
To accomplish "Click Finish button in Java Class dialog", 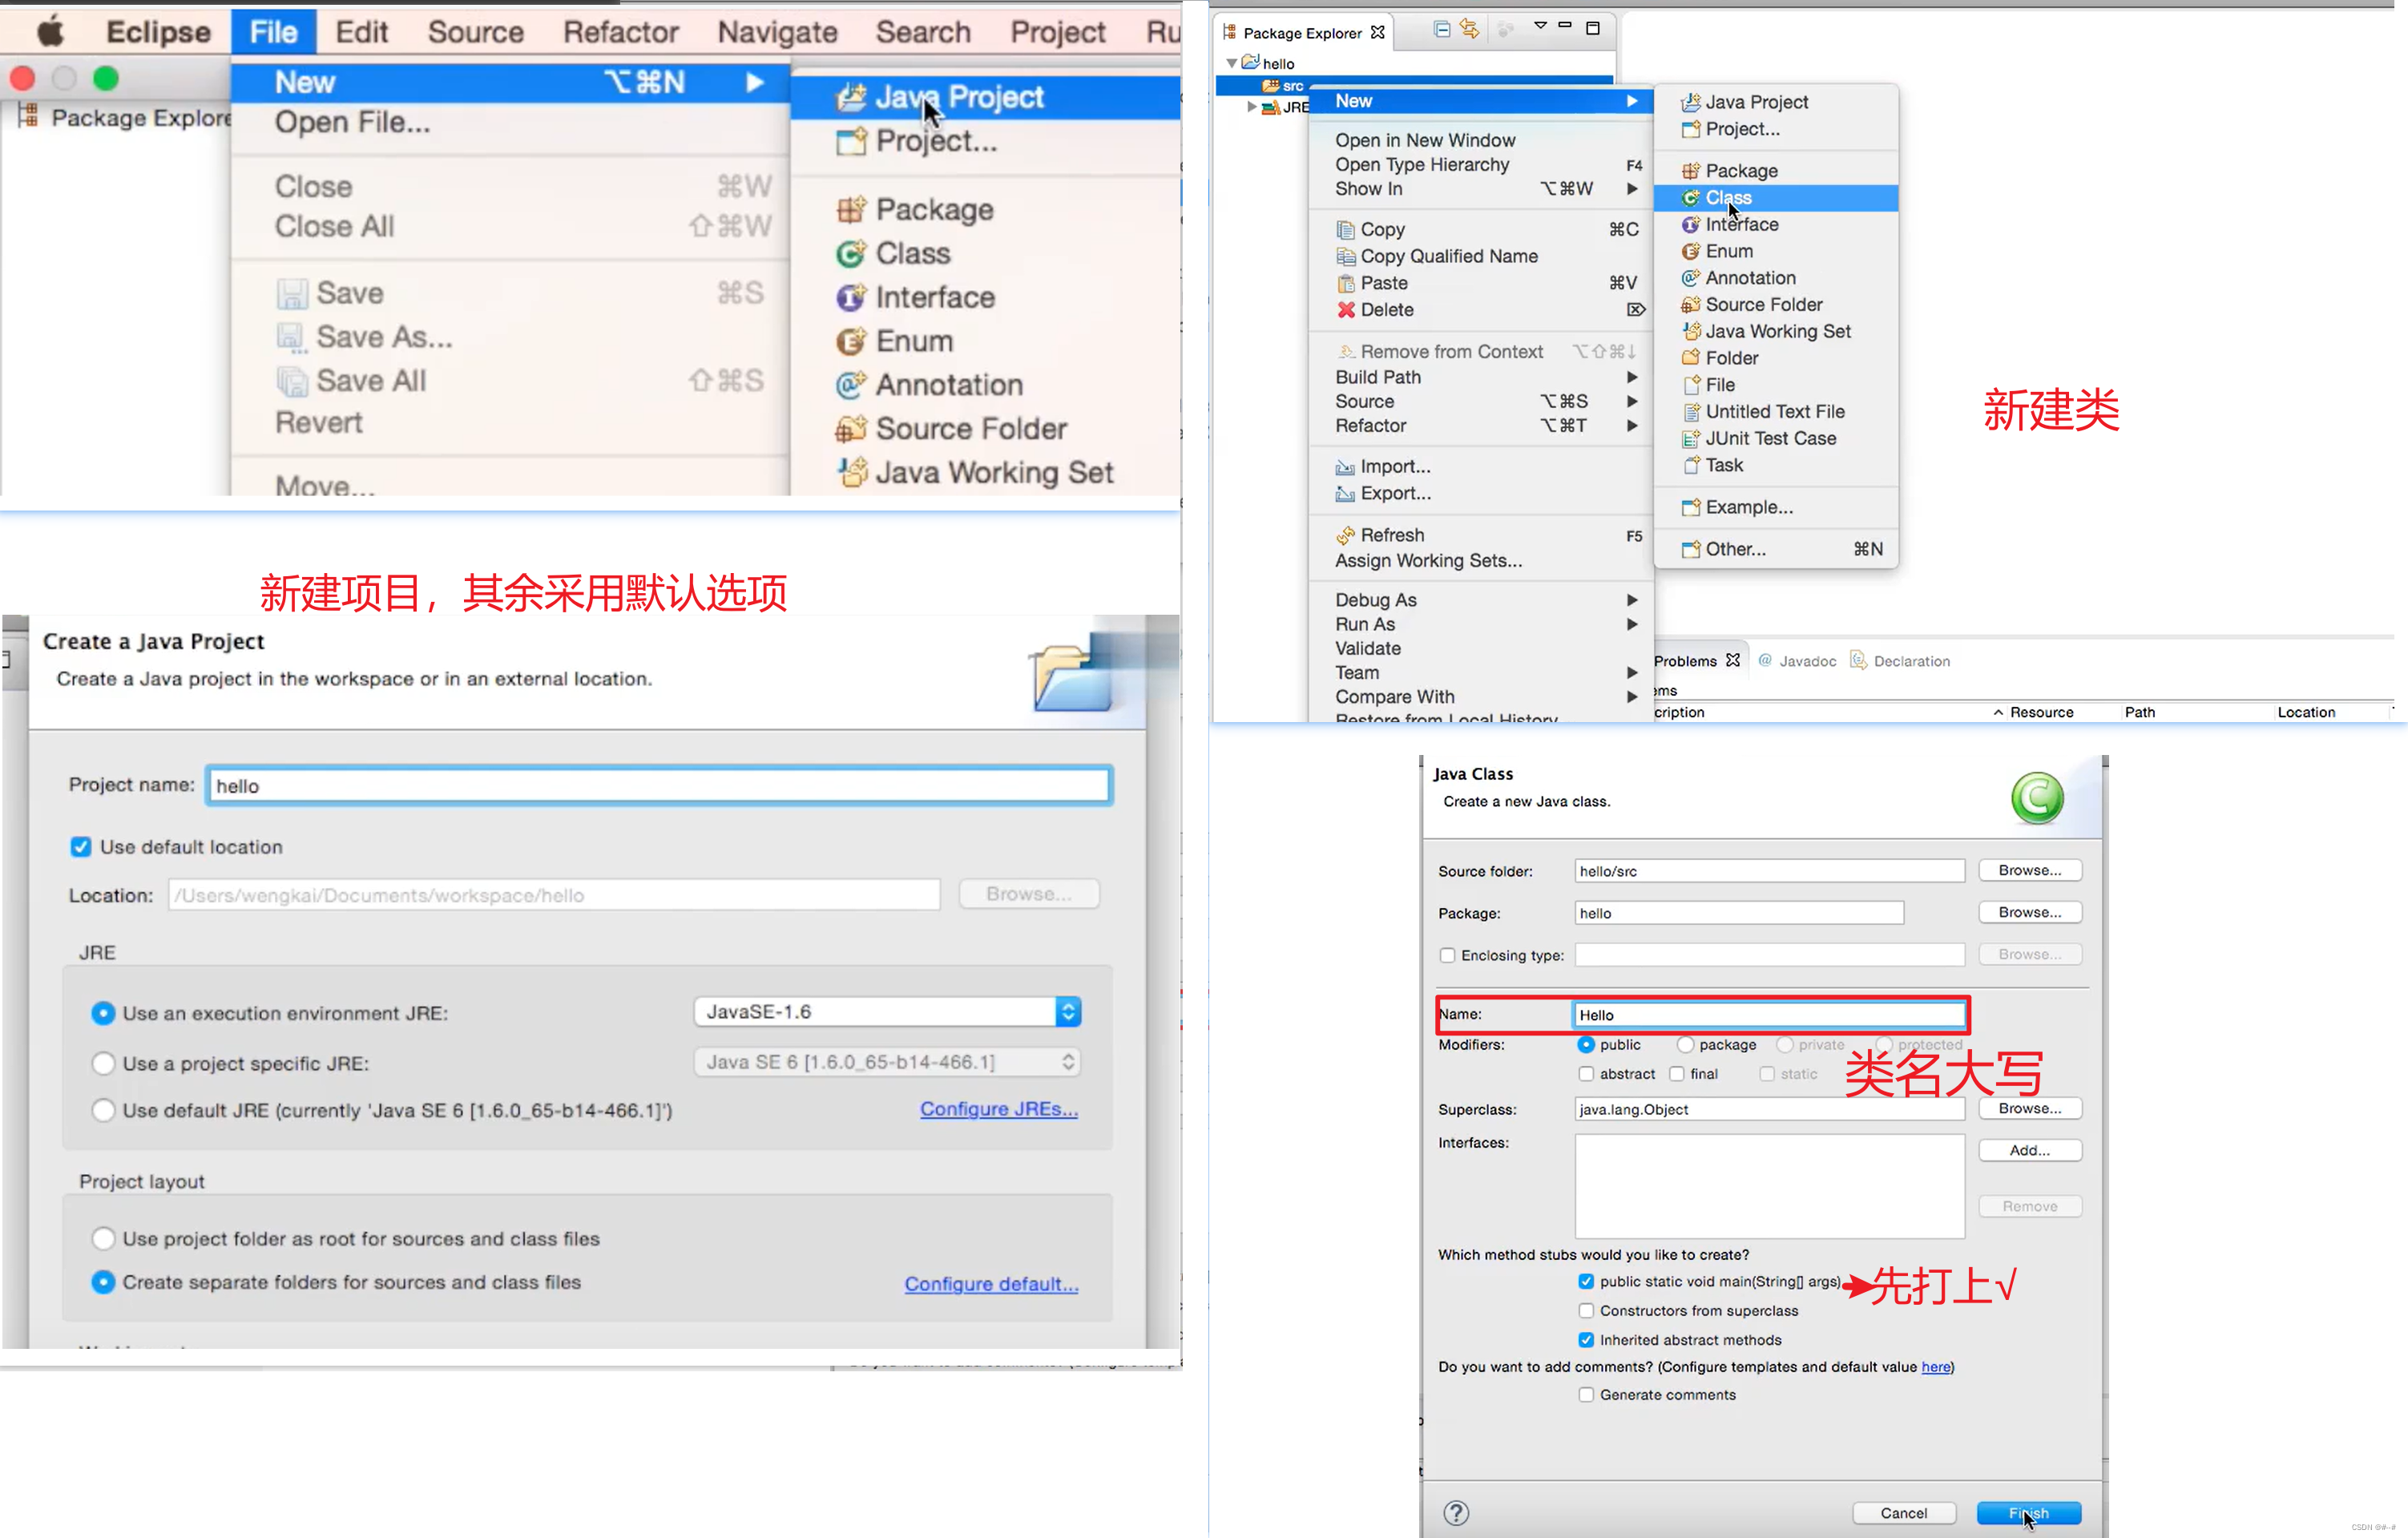I will [x=2029, y=1513].
